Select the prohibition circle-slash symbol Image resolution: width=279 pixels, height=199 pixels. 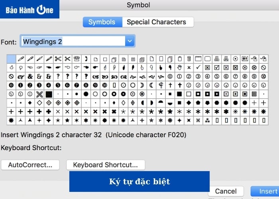(11, 76)
